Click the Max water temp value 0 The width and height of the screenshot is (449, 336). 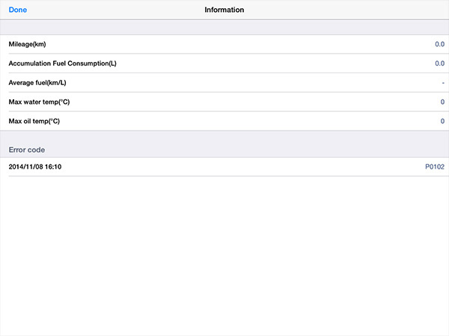[x=442, y=102]
